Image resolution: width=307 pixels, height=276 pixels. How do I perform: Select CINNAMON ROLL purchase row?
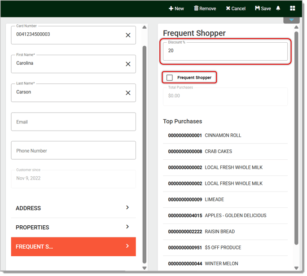225,135
